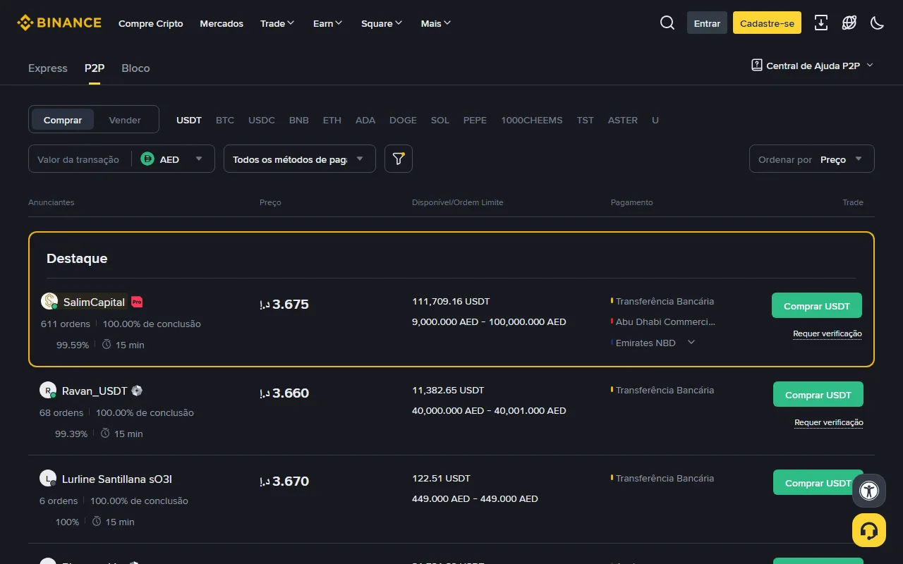Select the 1000CHEEMS coin tab

click(532, 120)
